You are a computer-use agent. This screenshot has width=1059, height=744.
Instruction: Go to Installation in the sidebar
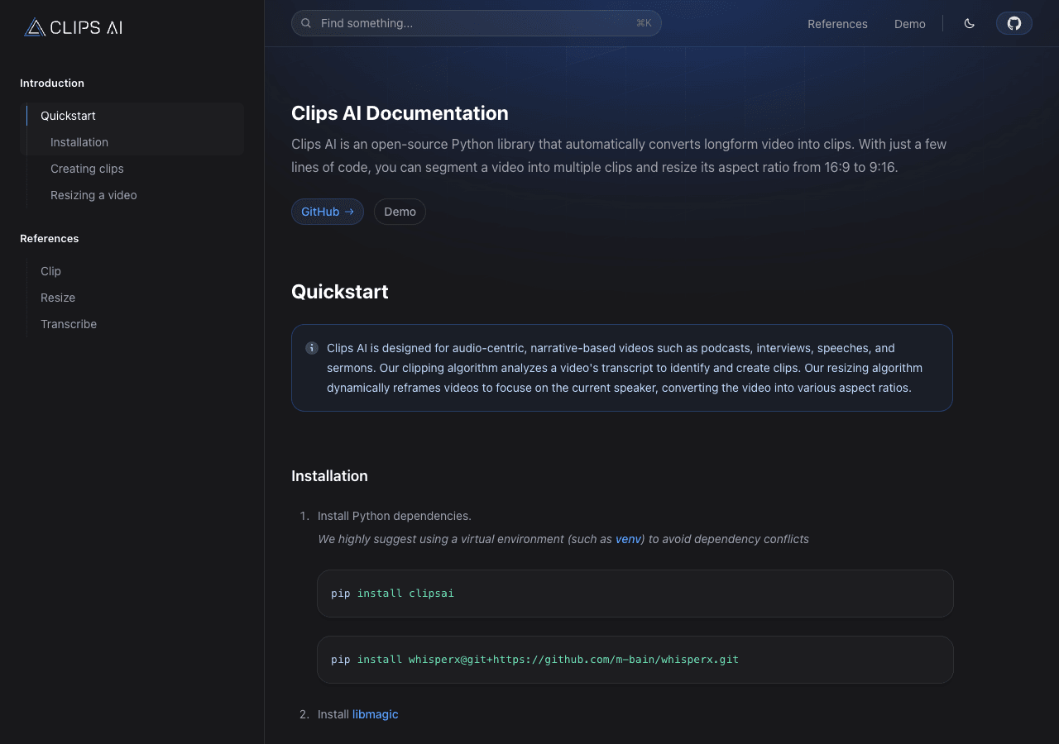[x=79, y=142]
